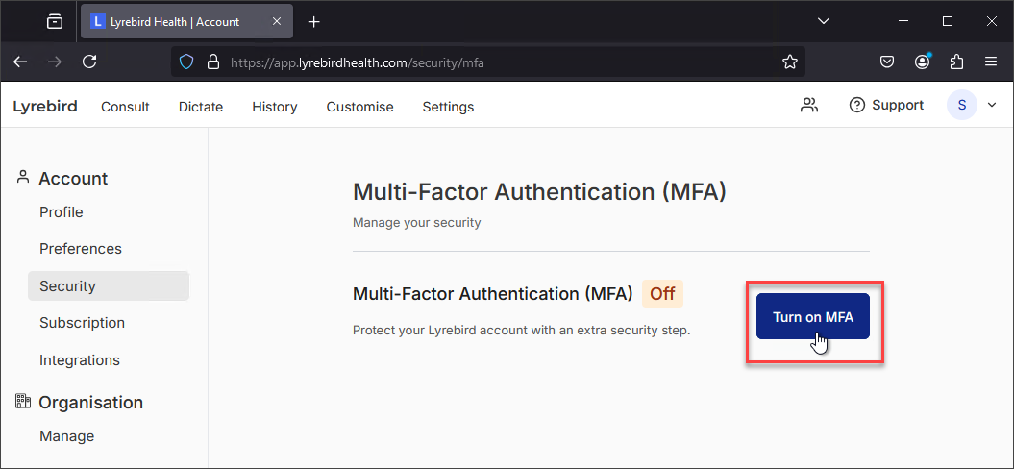Click the Lyrebird logo text
The image size is (1014, 469).
(x=45, y=106)
